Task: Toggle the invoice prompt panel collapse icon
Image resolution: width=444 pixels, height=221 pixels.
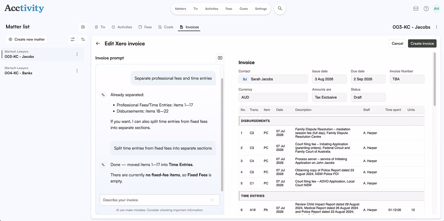Action: (x=220, y=58)
